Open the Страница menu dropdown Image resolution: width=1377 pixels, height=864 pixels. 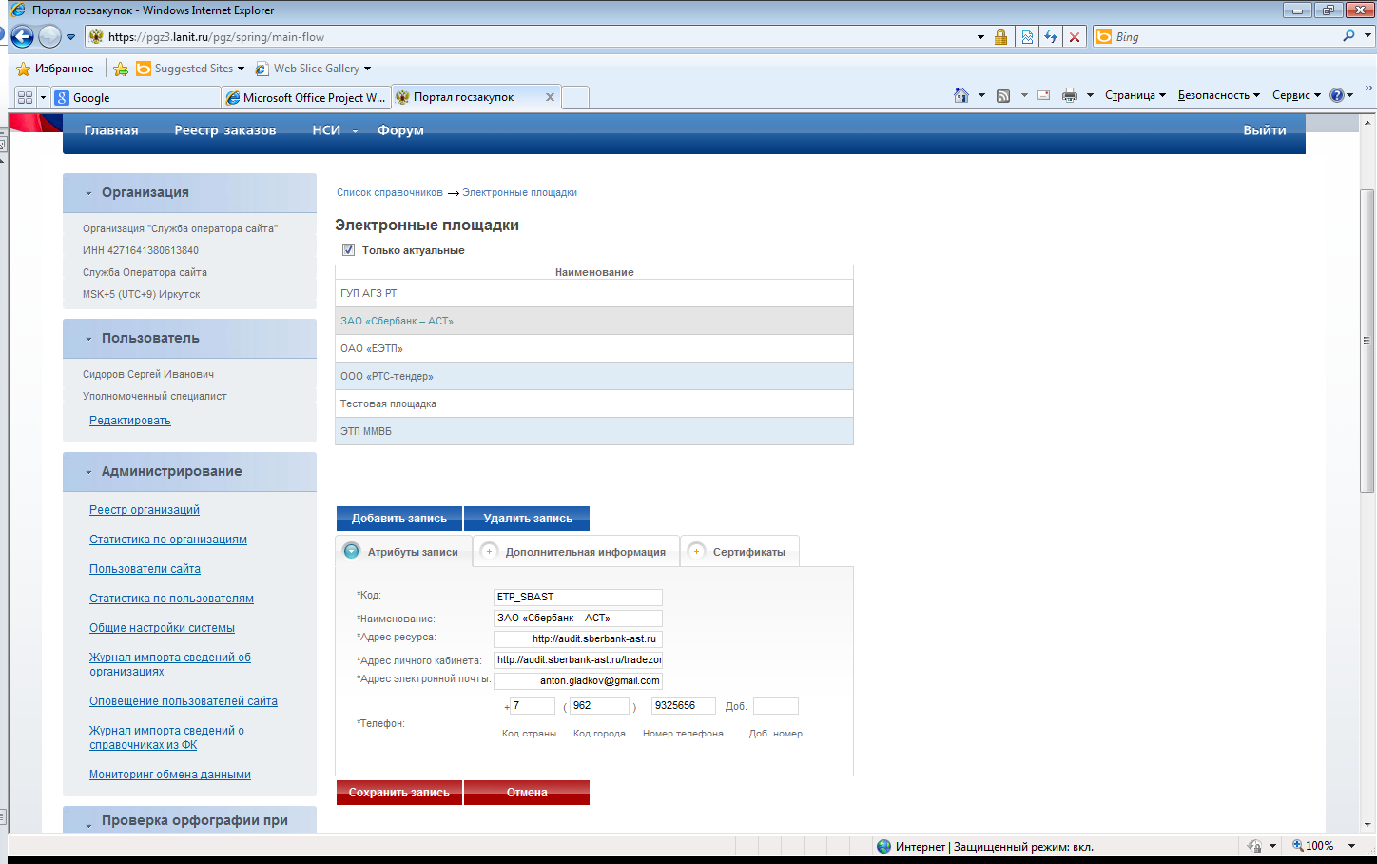pyautogui.click(x=1135, y=95)
